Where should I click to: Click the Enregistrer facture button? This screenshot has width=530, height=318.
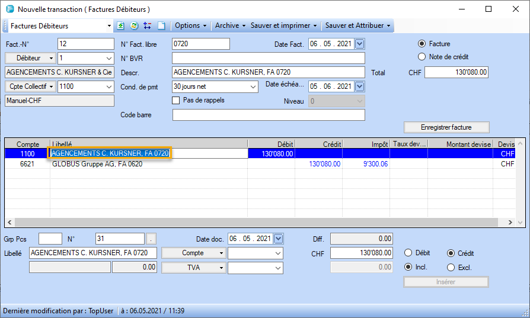(x=446, y=127)
